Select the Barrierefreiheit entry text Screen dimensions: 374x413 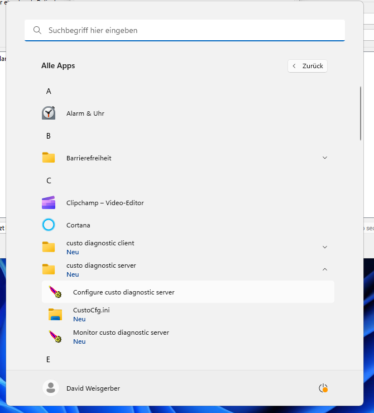tap(89, 158)
